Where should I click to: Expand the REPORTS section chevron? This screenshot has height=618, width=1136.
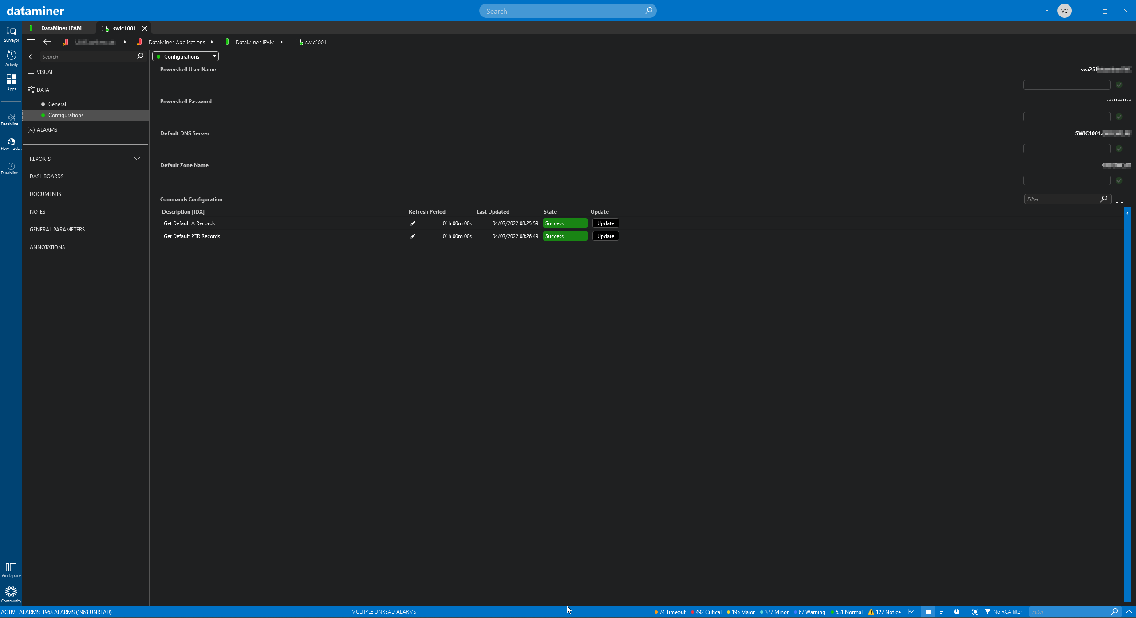[x=137, y=159]
